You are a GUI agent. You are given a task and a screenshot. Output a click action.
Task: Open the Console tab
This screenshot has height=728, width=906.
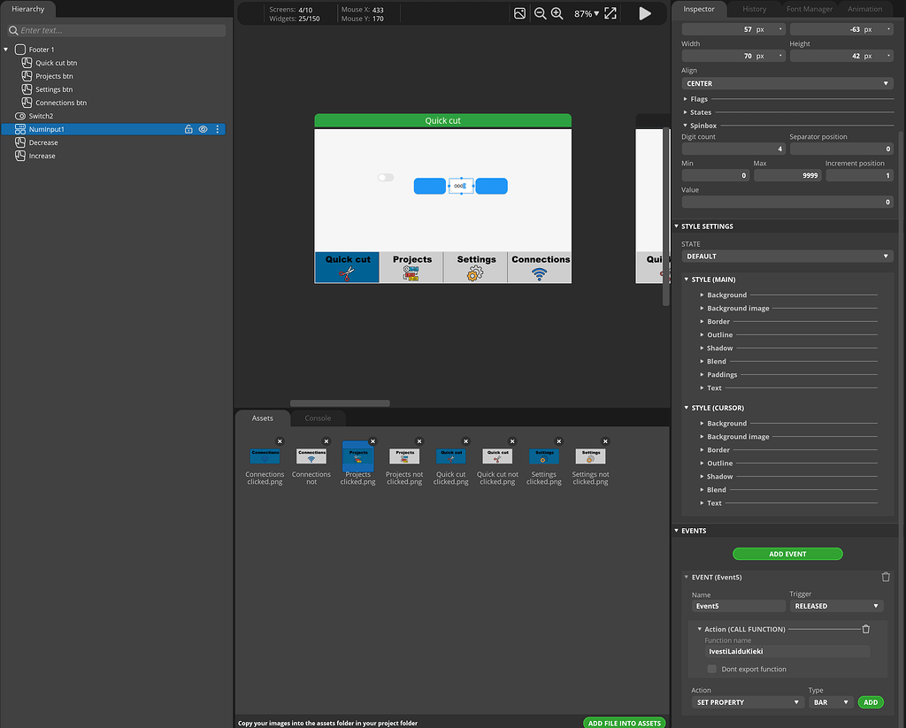tap(318, 418)
